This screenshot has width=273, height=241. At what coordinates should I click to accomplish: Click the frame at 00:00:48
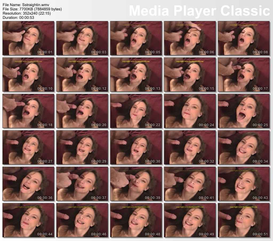[x=136, y=220]
